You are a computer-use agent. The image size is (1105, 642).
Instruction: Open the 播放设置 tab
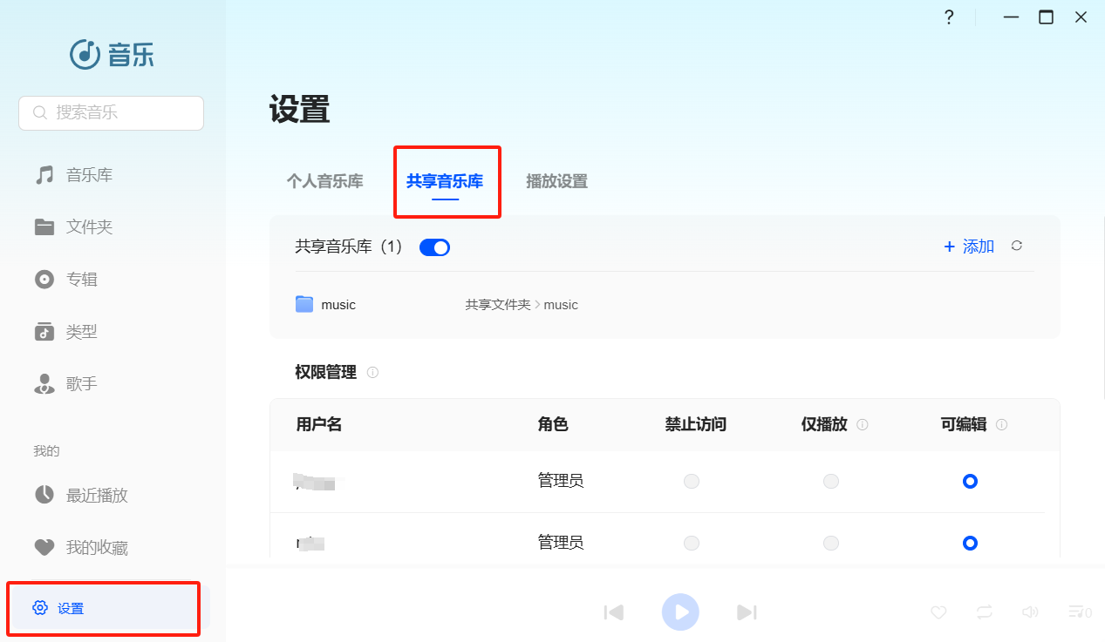[x=556, y=182]
